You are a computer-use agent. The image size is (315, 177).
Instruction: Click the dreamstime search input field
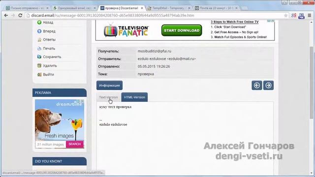[51, 144]
